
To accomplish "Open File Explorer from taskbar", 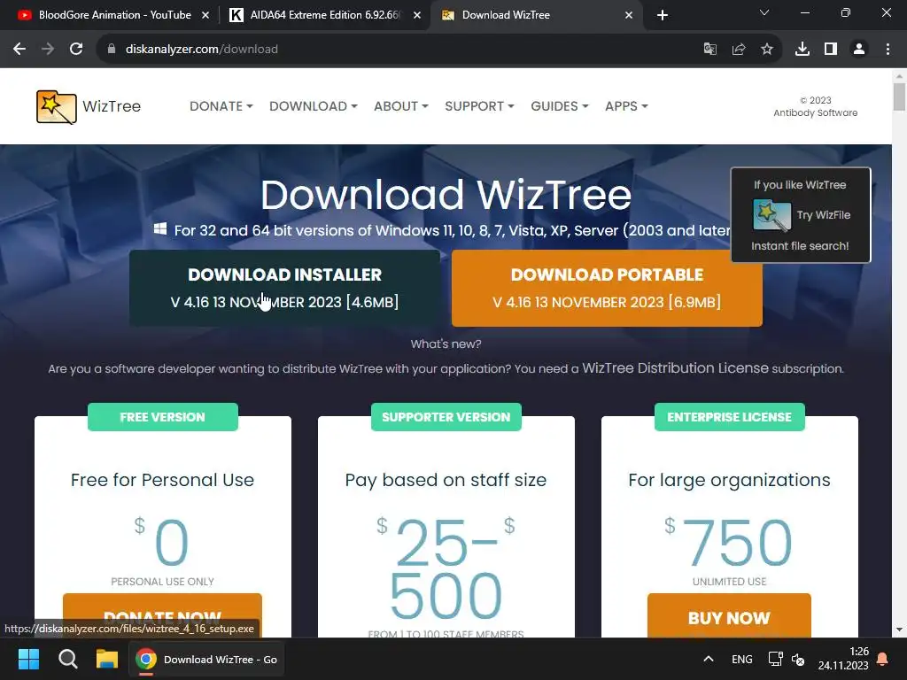I will tap(107, 659).
